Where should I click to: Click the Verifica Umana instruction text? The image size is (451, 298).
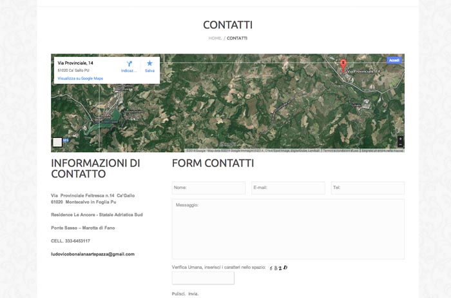pyautogui.click(x=218, y=267)
